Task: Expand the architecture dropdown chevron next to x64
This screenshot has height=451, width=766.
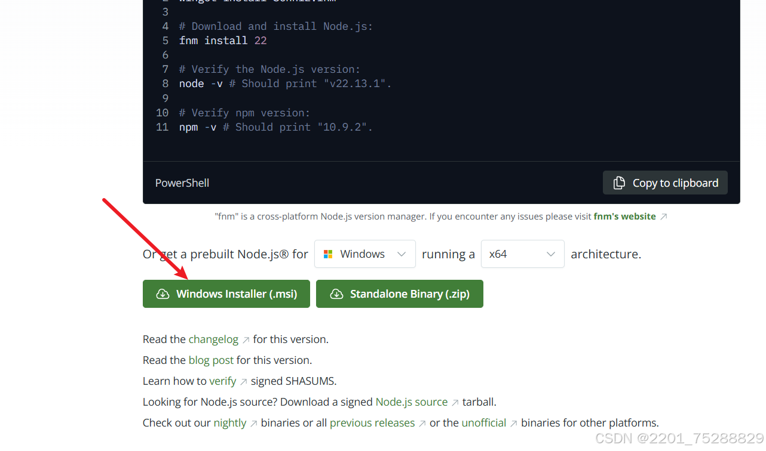Action: pos(551,254)
